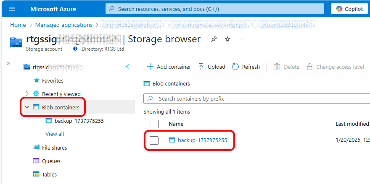This screenshot has height=184, width=370.
Task: Open Managed applications breadcrumb
Action: pos(64,25)
